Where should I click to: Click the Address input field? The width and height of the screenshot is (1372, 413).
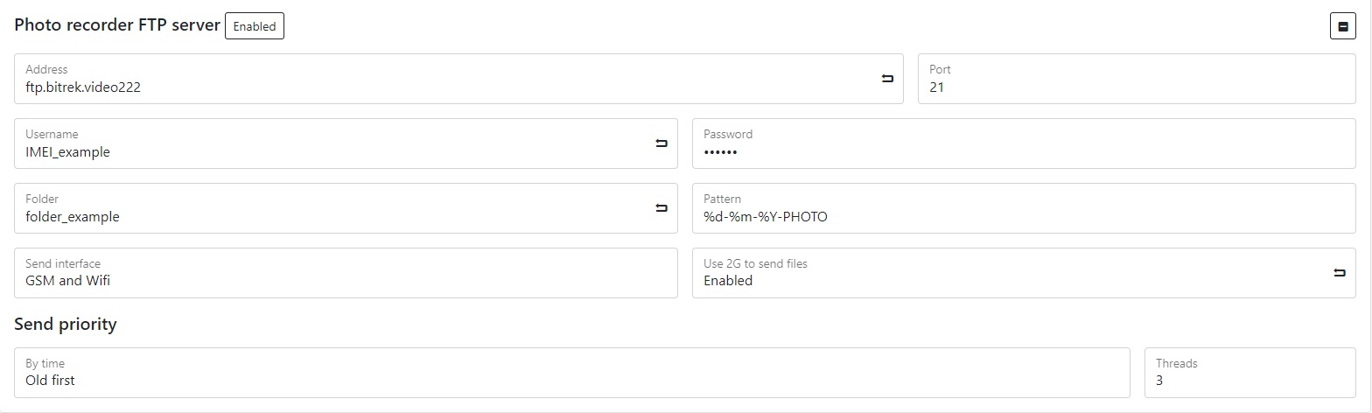pos(437,87)
